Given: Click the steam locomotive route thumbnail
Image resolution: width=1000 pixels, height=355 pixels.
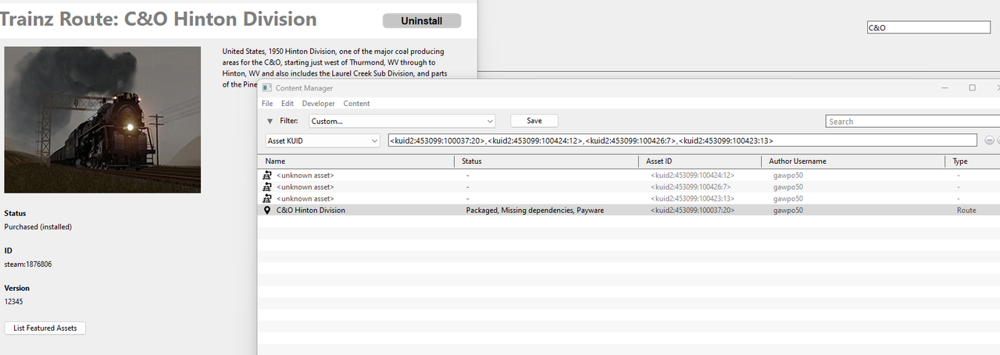Looking at the screenshot, I should pyautogui.click(x=102, y=119).
